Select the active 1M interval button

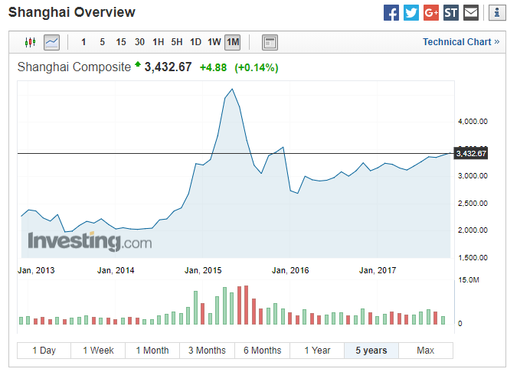[233, 42]
